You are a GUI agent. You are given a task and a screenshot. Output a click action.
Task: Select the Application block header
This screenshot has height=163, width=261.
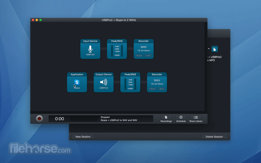coord(77,75)
